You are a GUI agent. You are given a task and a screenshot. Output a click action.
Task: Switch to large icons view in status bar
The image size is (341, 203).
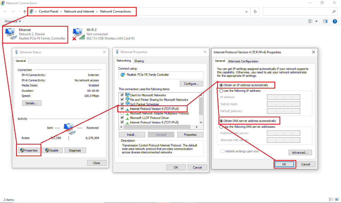pos(337,199)
